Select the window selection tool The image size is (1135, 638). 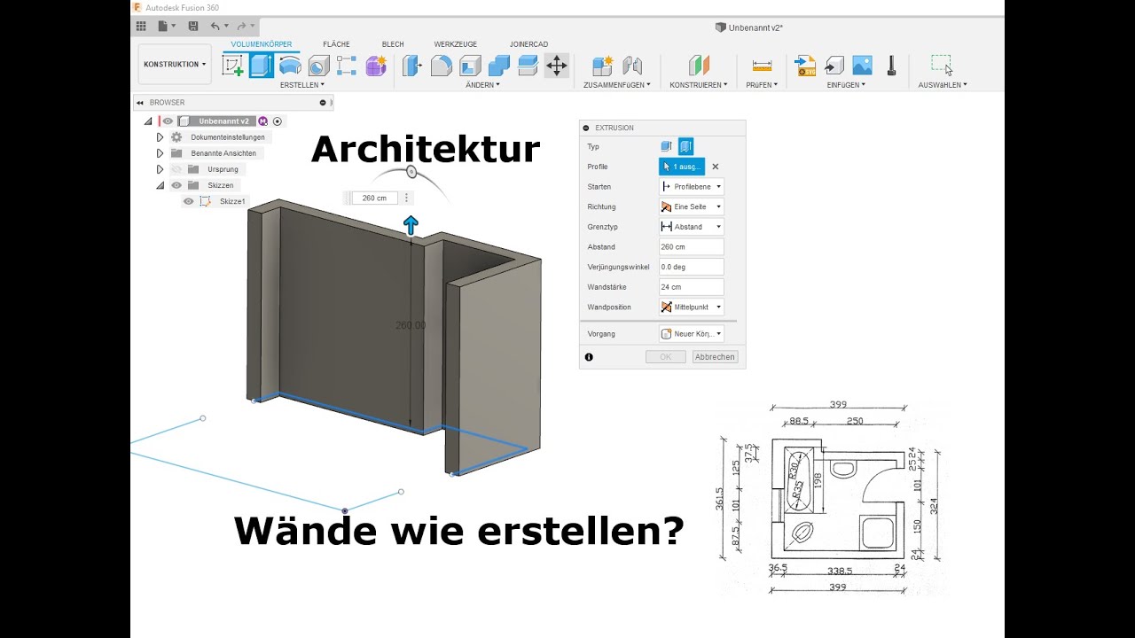tap(942, 65)
